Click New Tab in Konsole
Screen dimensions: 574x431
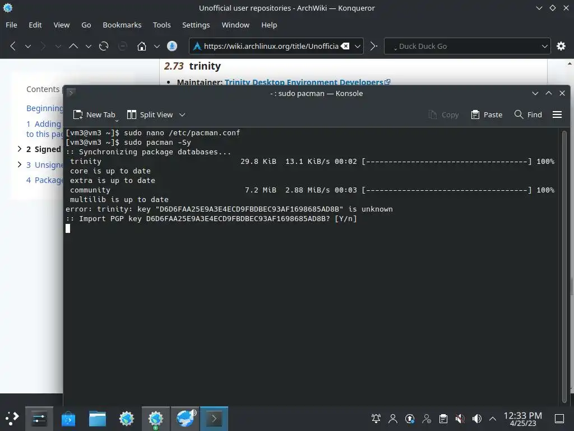[x=94, y=114]
